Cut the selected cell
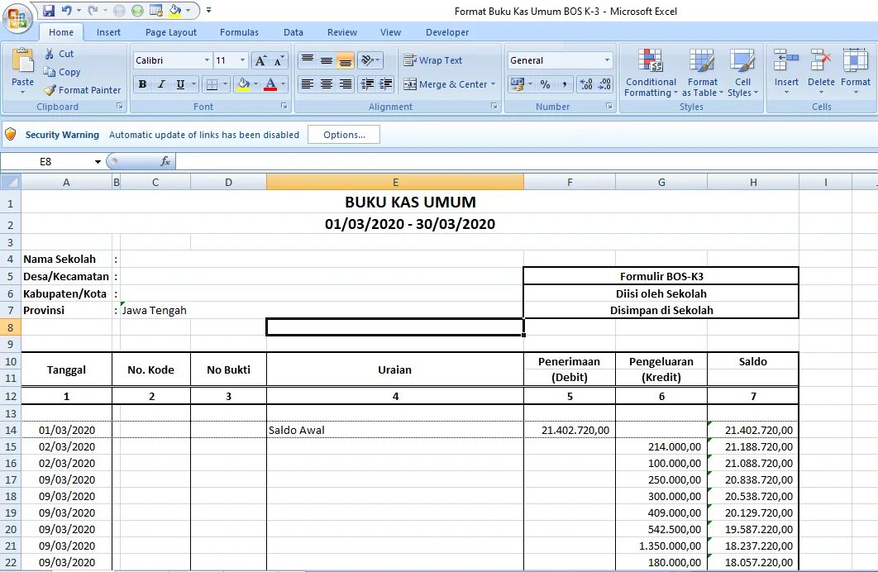Viewport: 878px width, 572px height. pyautogui.click(x=60, y=54)
